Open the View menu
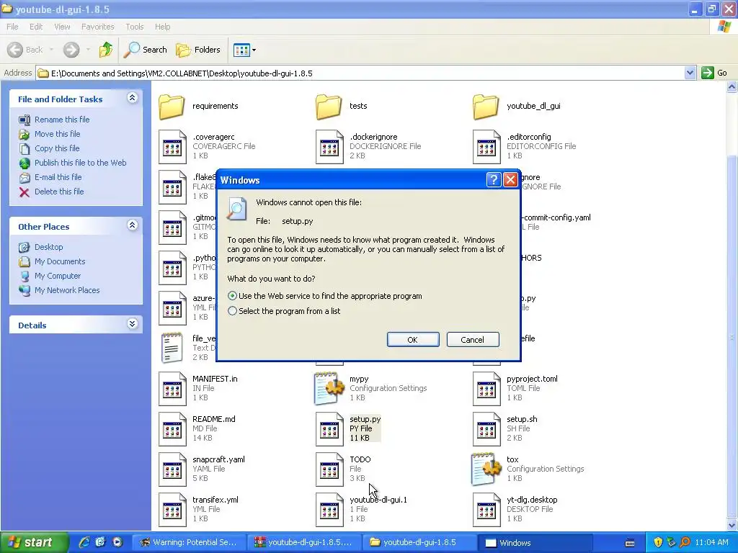Viewport: 738px width, 553px height. click(x=62, y=27)
